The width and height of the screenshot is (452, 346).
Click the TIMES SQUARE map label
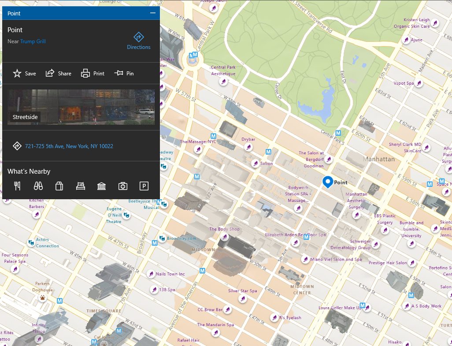pos(104,311)
